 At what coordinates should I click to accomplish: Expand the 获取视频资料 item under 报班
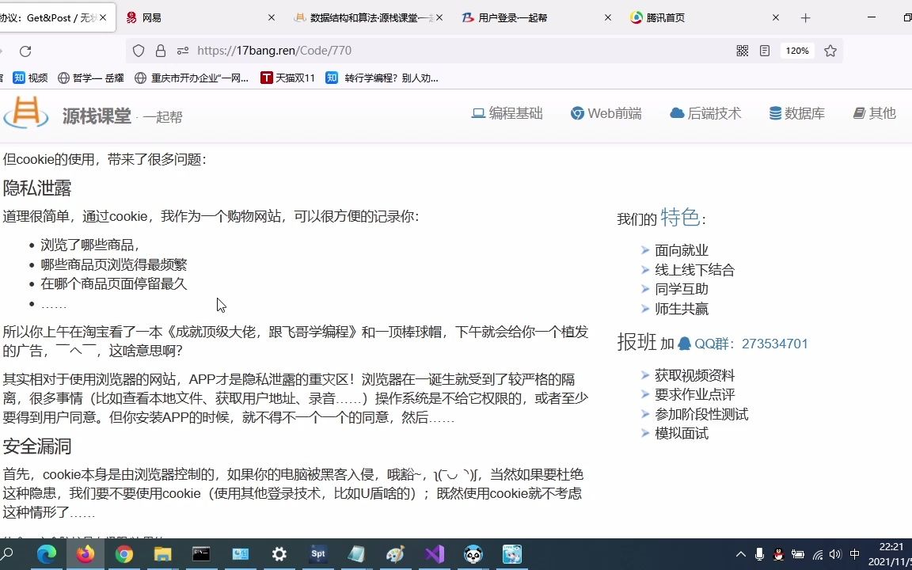[x=645, y=374]
